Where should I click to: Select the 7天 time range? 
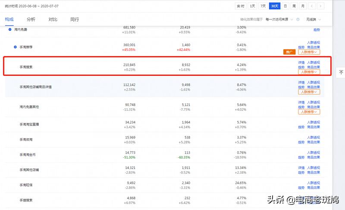tap(263, 6)
